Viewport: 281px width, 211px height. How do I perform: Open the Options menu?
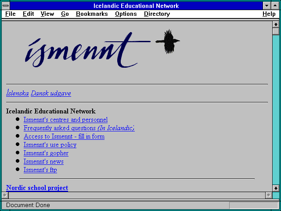[126, 14]
